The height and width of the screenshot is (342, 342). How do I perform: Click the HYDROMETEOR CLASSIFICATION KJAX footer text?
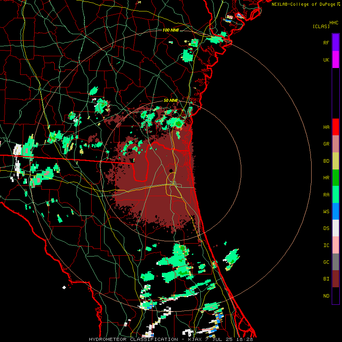pyautogui.click(x=171, y=339)
